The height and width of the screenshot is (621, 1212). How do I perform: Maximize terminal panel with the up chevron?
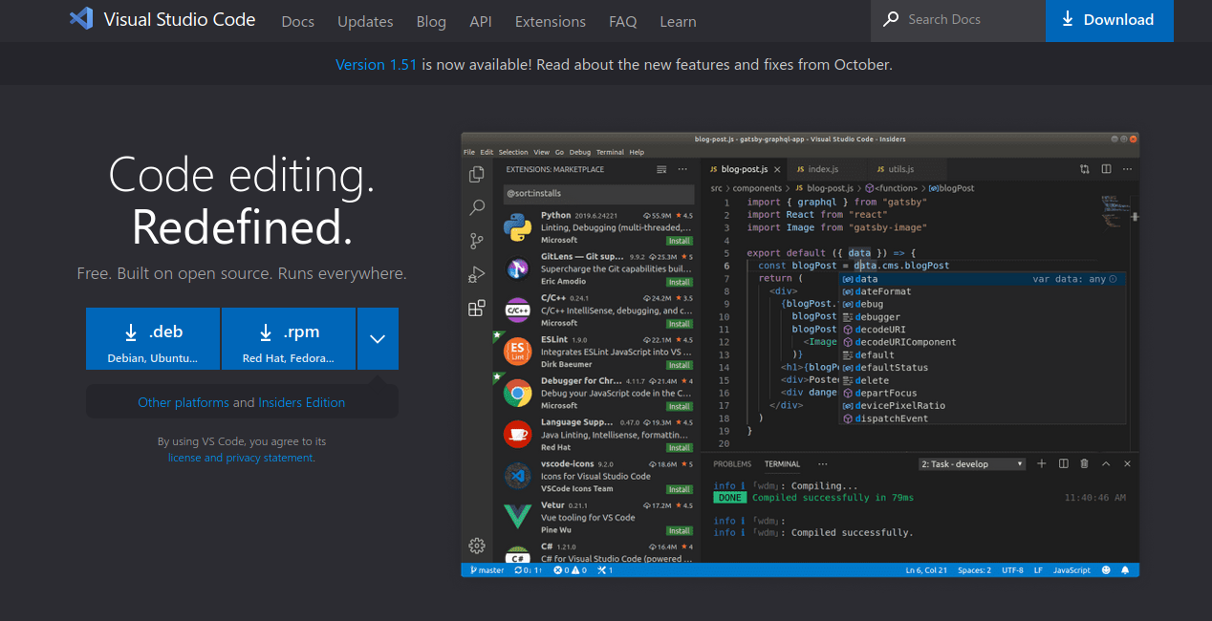pyautogui.click(x=1106, y=463)
